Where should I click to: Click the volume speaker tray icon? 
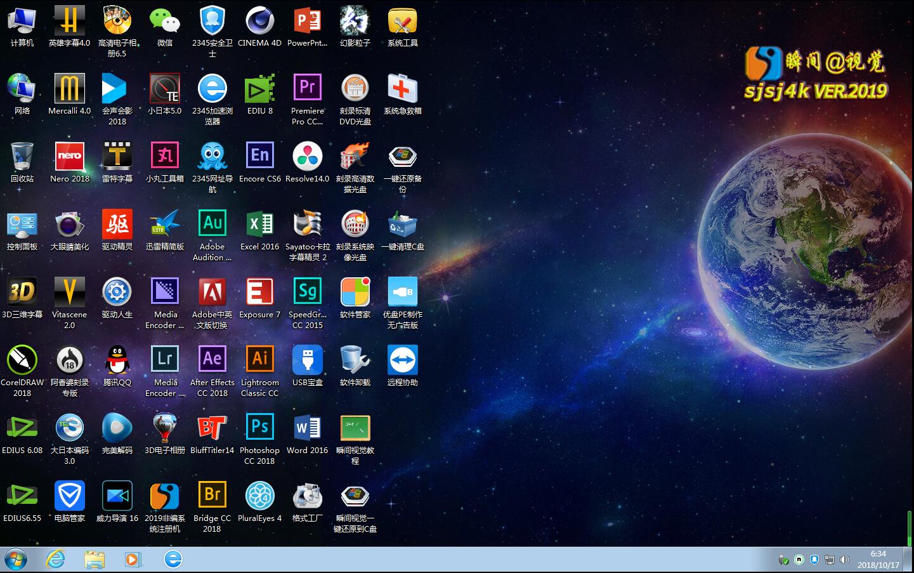tap(844, 560)
